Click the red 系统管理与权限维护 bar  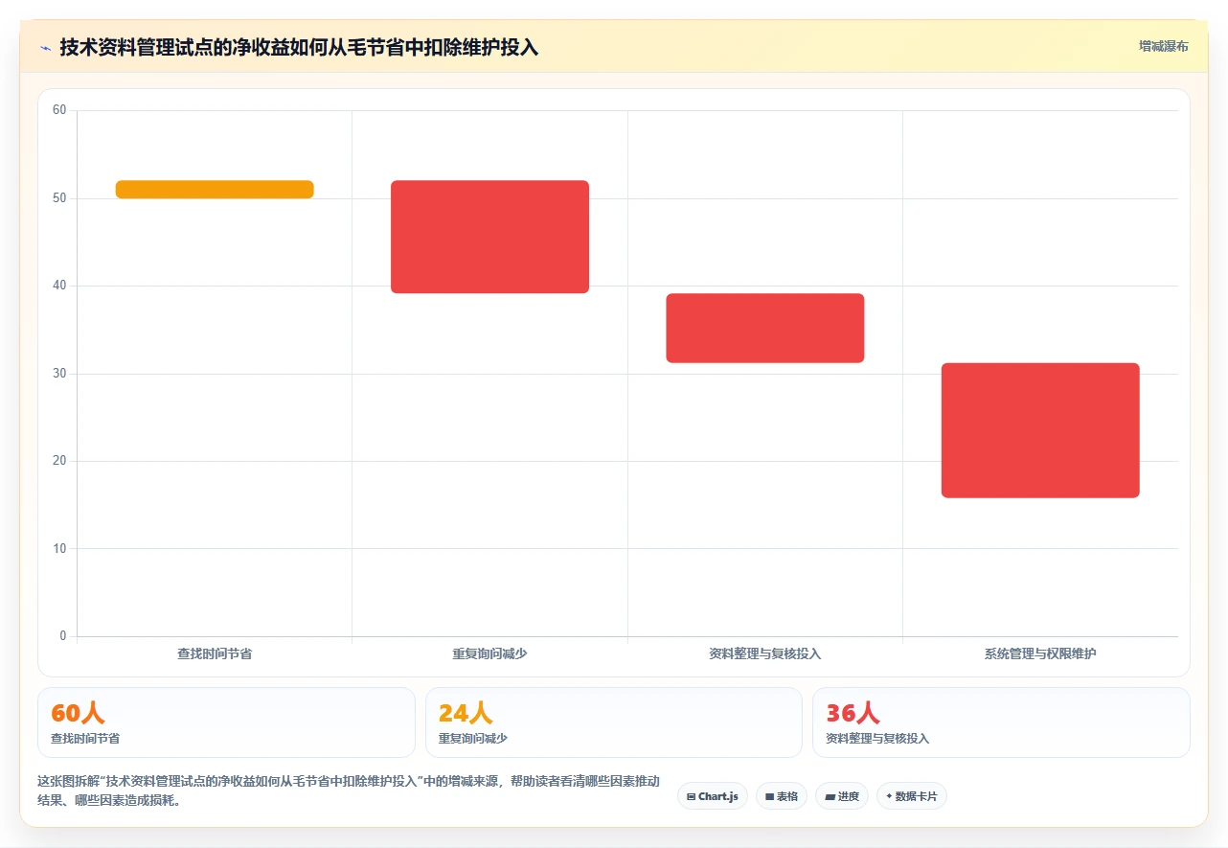pos(1040,430)
